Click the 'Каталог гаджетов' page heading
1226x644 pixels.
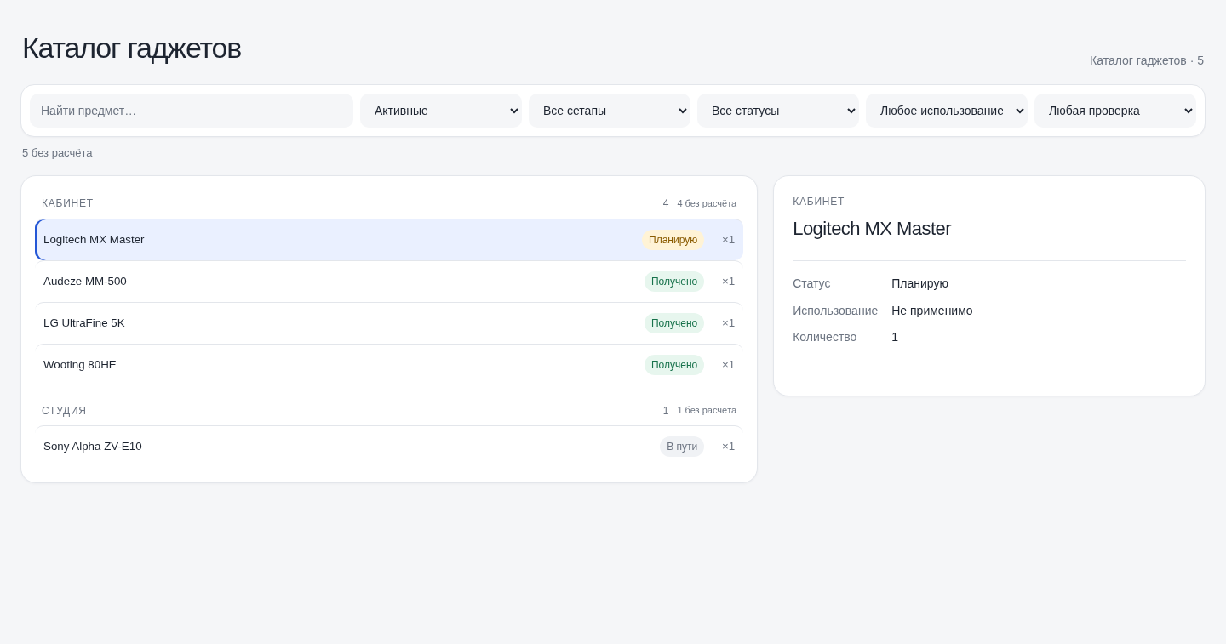point(132,48)
